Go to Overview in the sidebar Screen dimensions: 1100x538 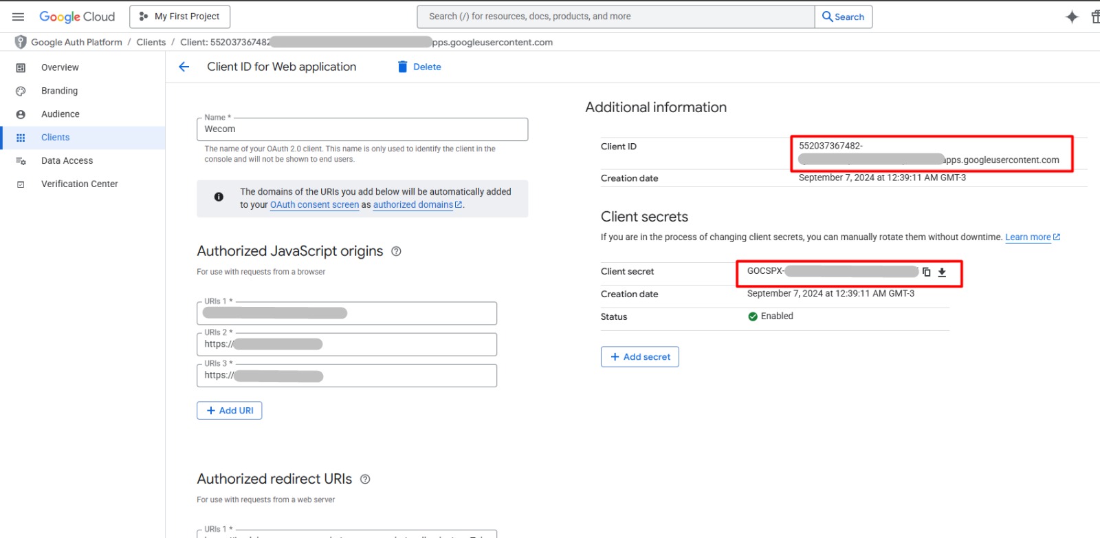coord(60,67)
